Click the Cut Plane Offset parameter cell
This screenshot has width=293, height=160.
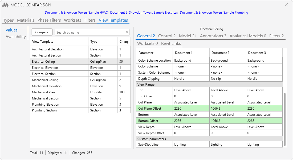[x=154, y=108]
